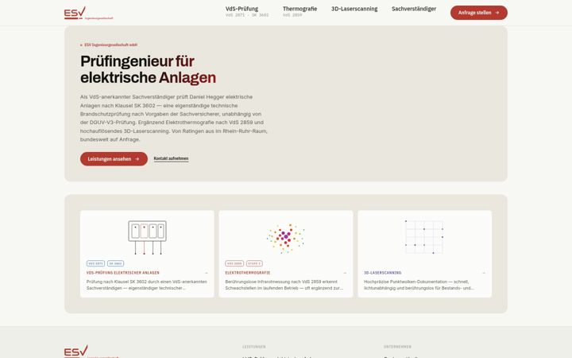Click the SK 3602 badge on the first card
Image resolution: width=572 pixels, height=358 pixels.
[x=116, y=263]
